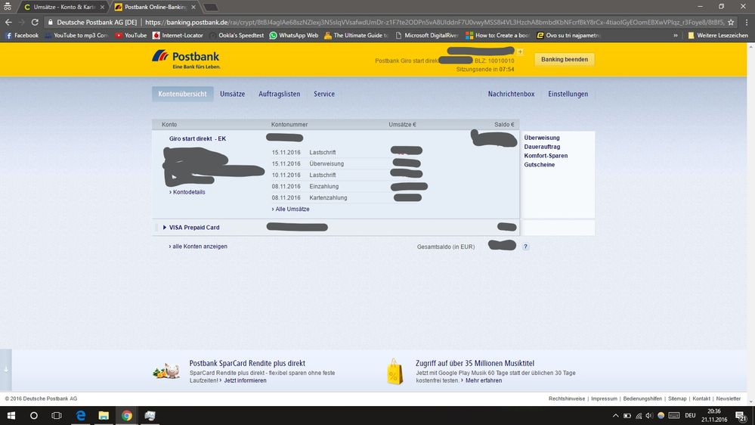Click Mehr erfahren for Musiktitel

(484, 380)
